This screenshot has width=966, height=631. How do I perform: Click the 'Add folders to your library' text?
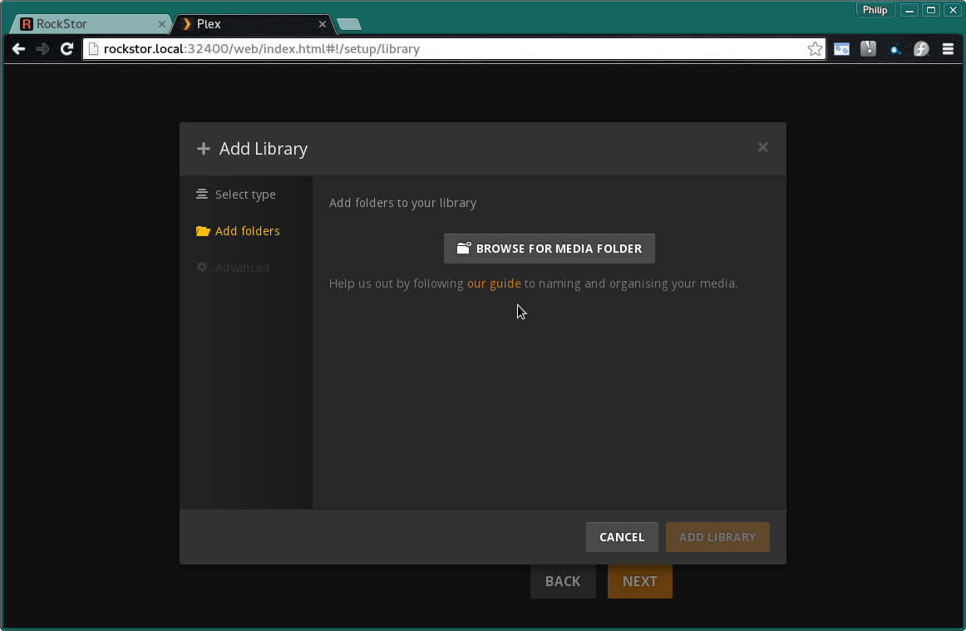(x=402, y=203)
